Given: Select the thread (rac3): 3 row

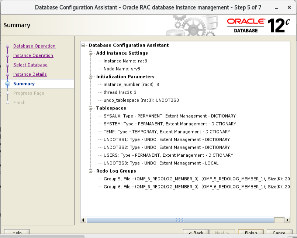Looking at the screenshot, I should (x=120, y=92).
